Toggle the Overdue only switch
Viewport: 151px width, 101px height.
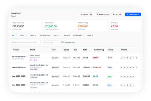pyautogui.click(x=62, y=42)
